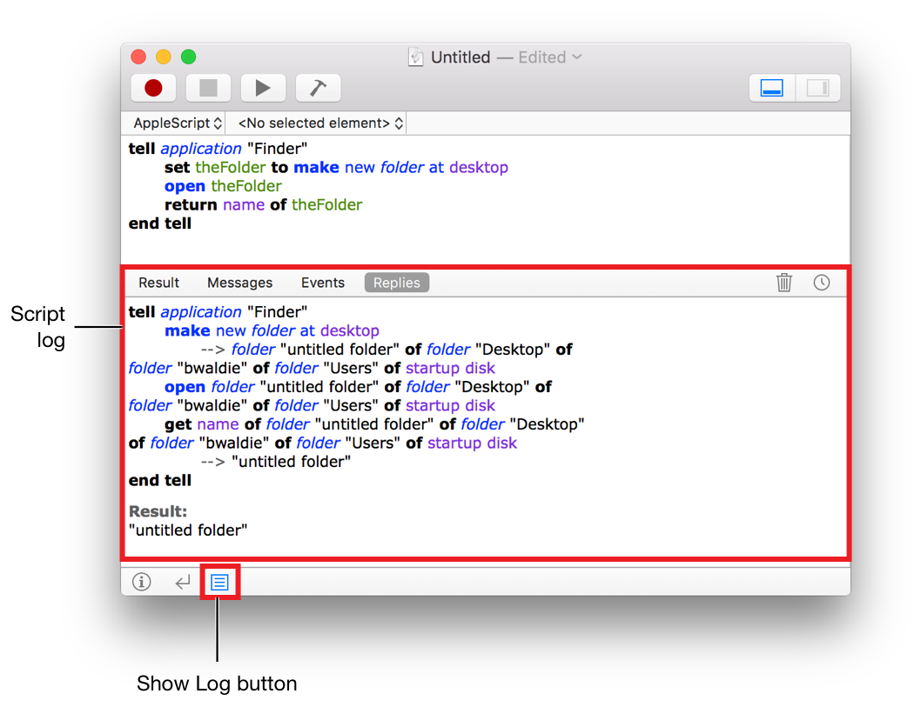The height and width of the screenshot is (707, 921).
Task: Show the result return-arrow button
Action: [x=183, y=582]
